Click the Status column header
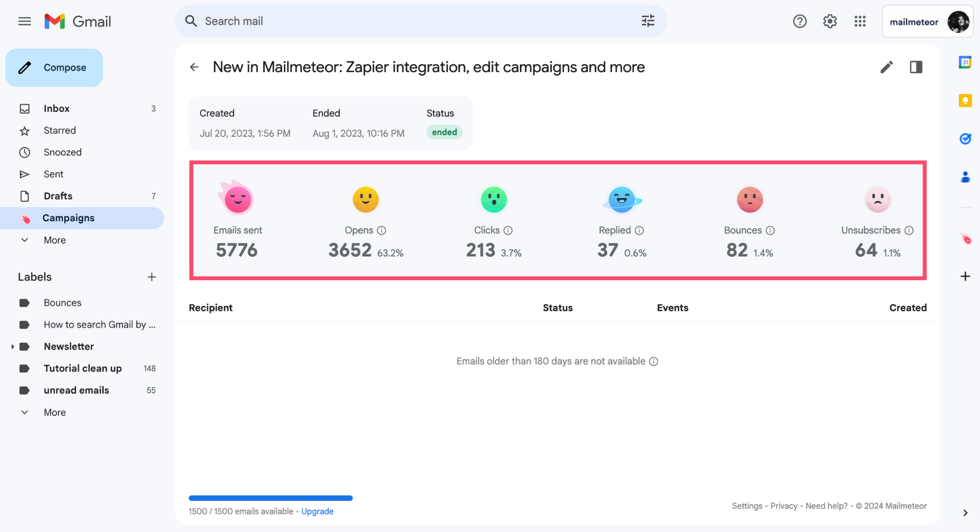Screen dimensions: 980x532 click(x=557, y=308)
